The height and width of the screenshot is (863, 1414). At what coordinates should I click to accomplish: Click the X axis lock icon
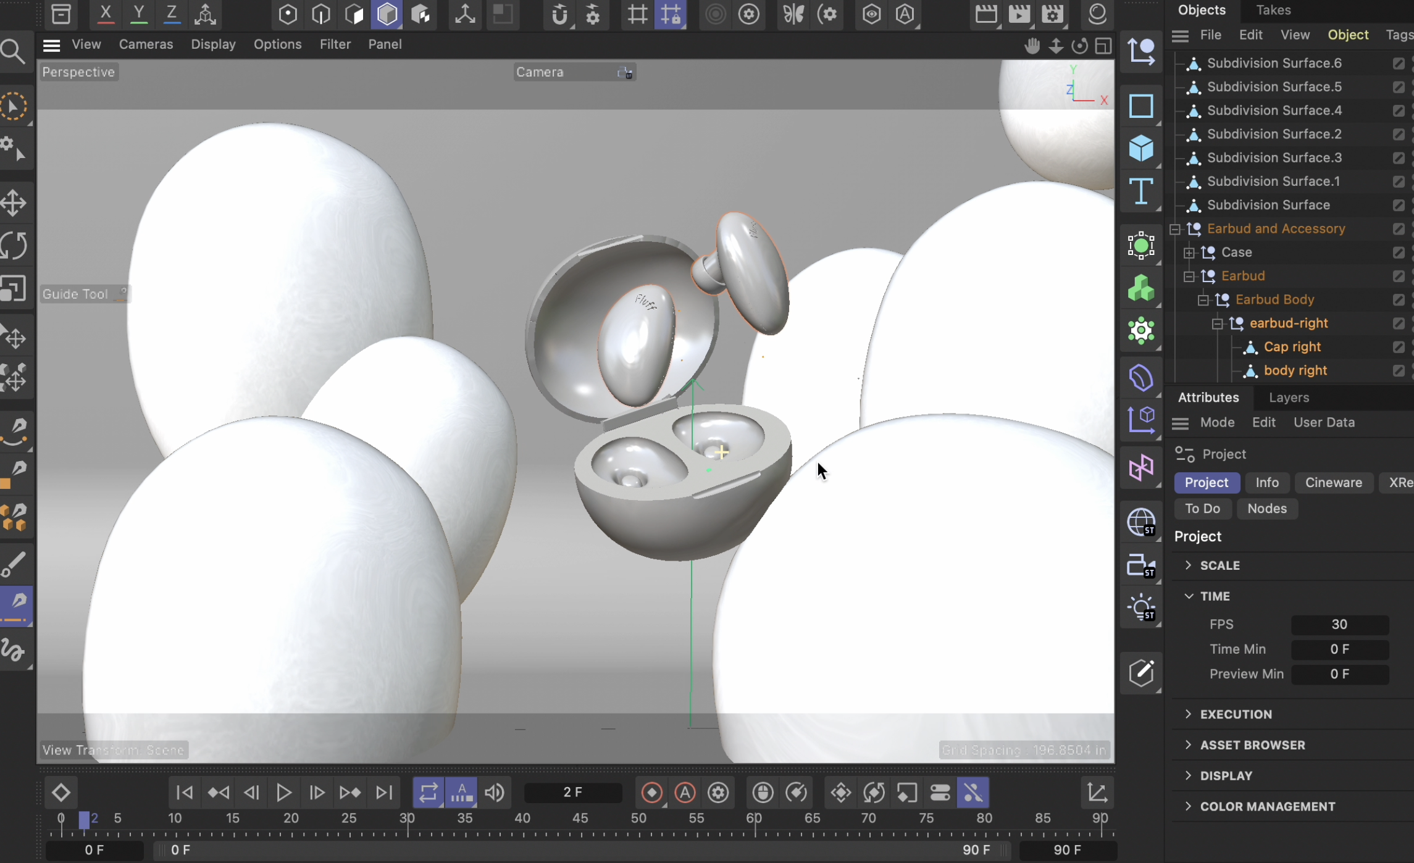pyautogui.click(x=106, y=14)
